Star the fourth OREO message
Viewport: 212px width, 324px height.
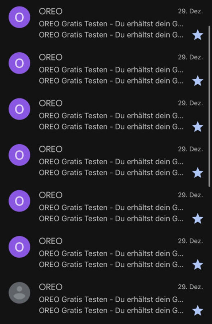[x=198, y=173]
